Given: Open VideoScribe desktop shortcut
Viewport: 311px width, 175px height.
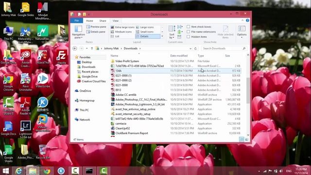Looking at the screenshot, I should (x=43, y=81).
